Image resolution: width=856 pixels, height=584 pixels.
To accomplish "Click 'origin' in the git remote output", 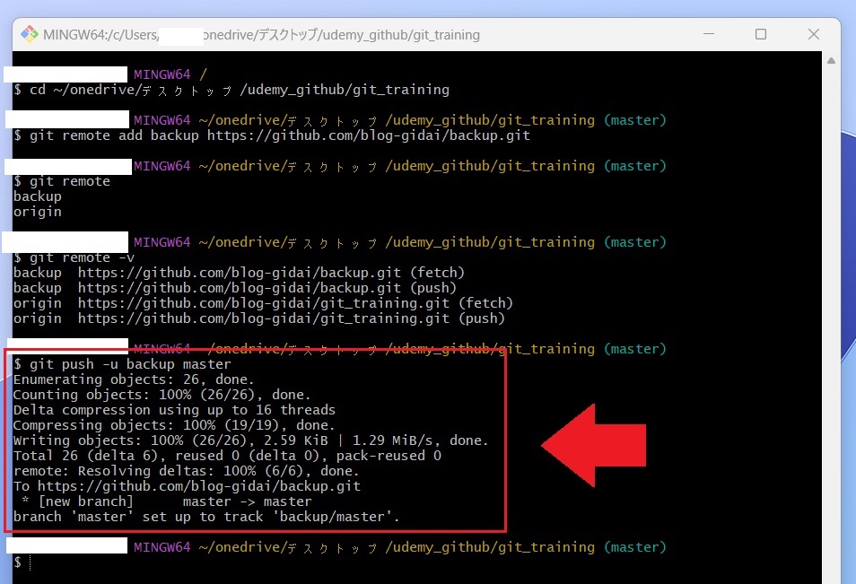I will pyautogui.click(x=38, y=212).
